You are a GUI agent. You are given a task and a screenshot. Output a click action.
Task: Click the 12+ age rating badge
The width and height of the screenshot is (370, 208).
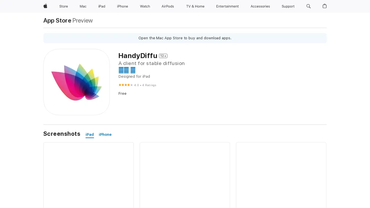click(163, 56)
